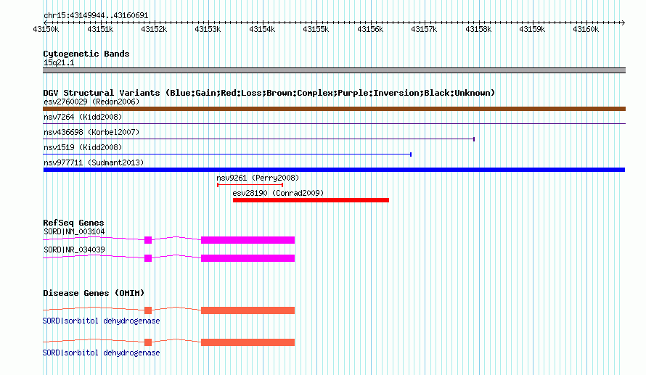Viewport: 646px width, 375px height.
Task: Select the large exon of SORD NM_003104
Action: (x=248, y=240)
